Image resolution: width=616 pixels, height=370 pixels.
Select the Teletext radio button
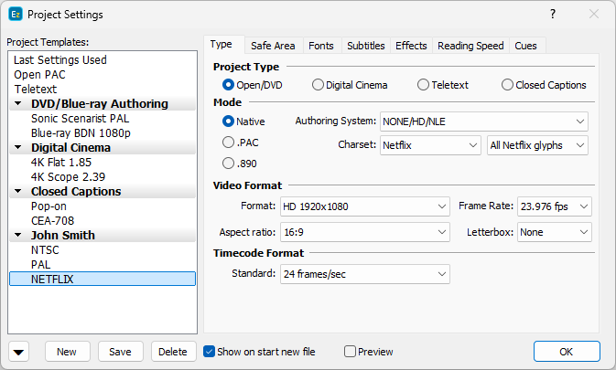click(423, 85)
